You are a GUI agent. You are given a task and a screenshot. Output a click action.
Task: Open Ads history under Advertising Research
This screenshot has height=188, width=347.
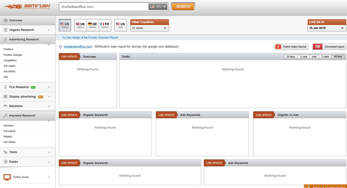pyautogui.click(x=10, y=71)
